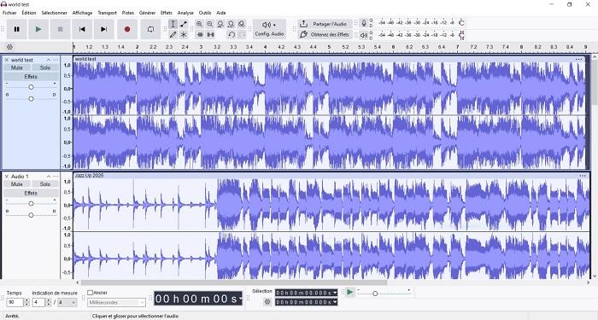
Task: Enable the Ancrer snapping checkbox
Action: pos(91,293)
